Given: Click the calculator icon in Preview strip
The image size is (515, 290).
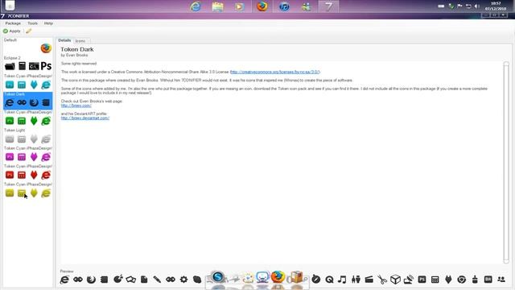Looking at the screenshot, I should coord(435,280).
